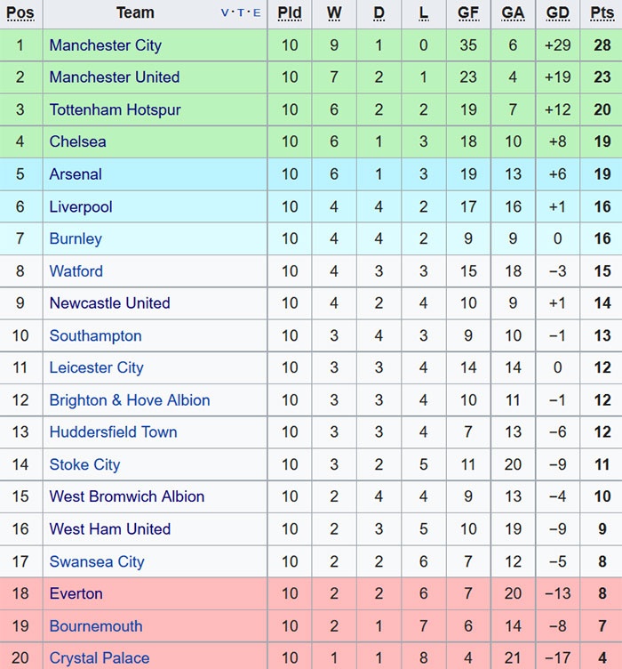Open the Watford team page

76,271
